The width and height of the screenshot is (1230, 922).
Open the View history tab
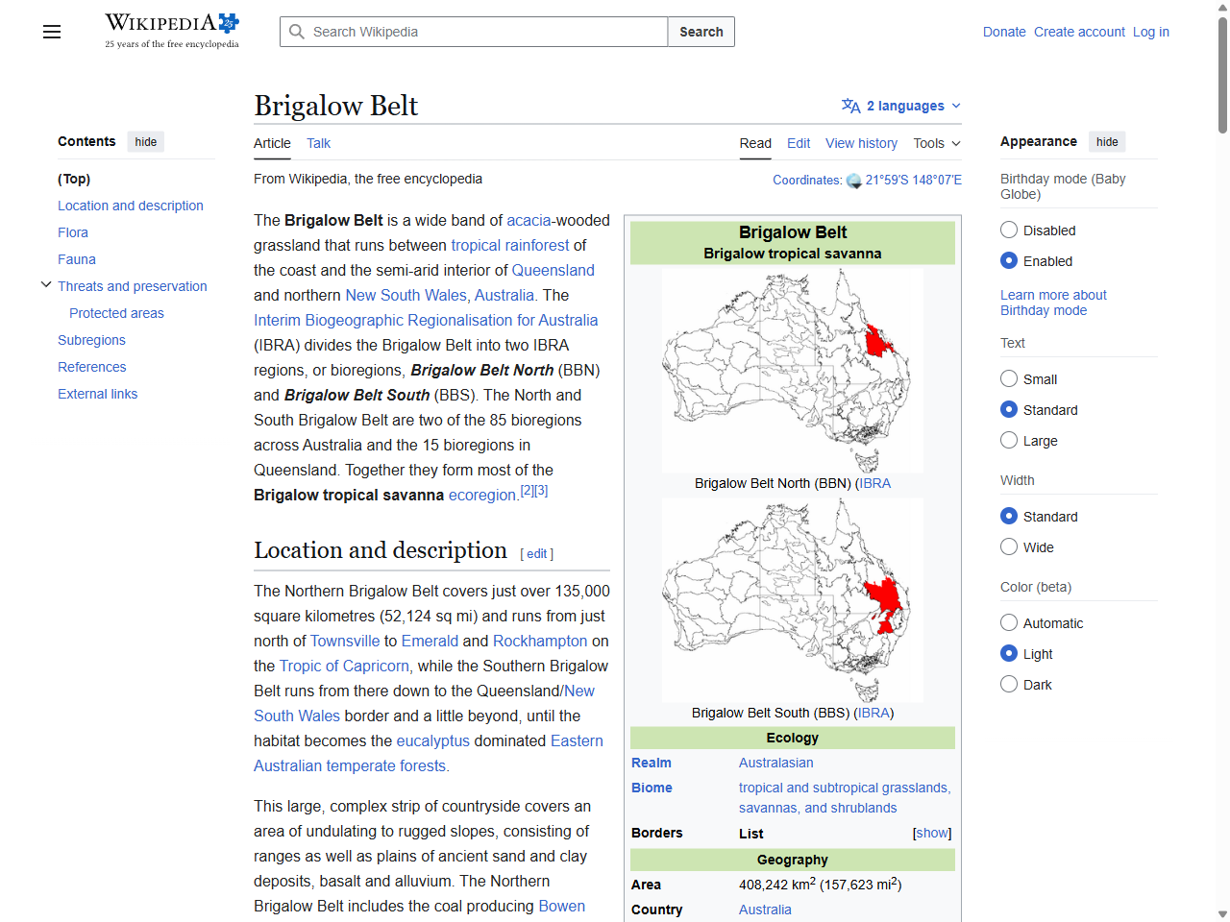click(860, 143)
